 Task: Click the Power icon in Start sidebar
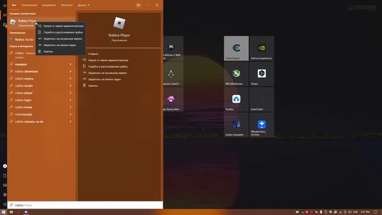5,204
